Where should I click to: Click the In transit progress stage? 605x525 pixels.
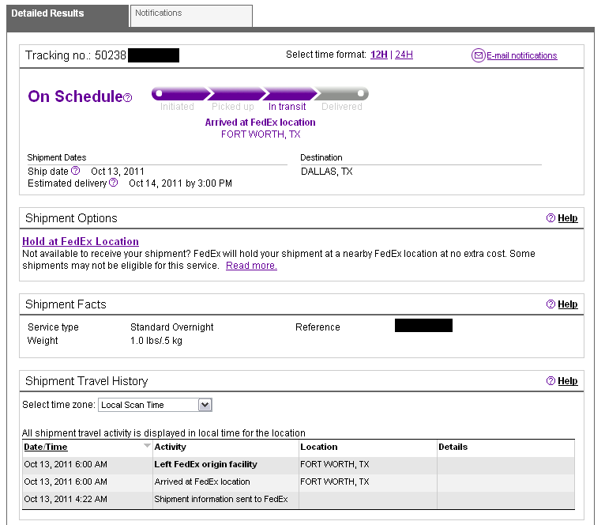287,107
